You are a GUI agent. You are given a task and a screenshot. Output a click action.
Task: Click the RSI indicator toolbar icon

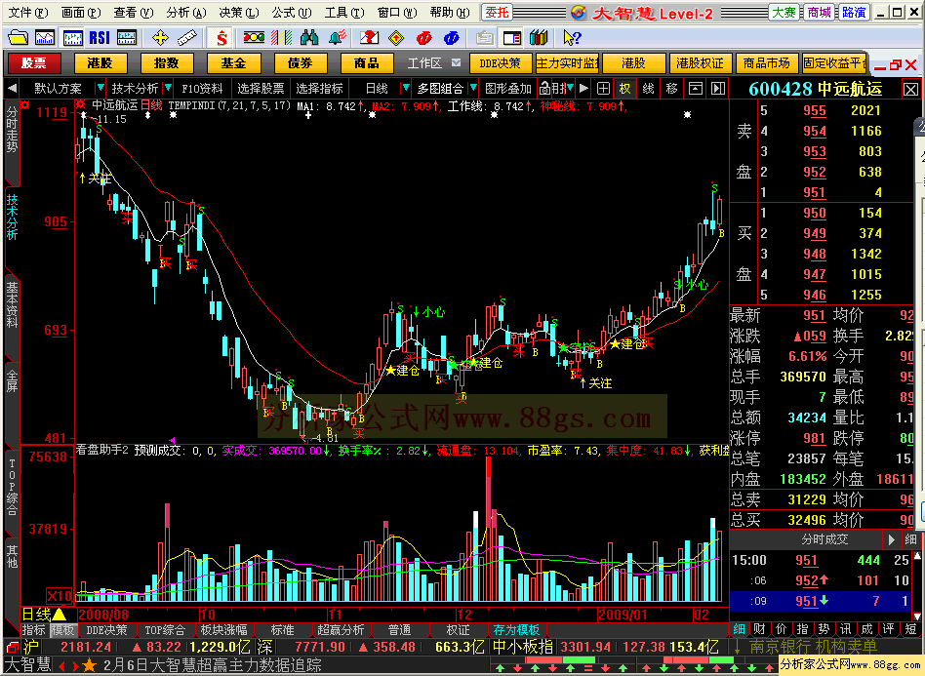point(100,38)
